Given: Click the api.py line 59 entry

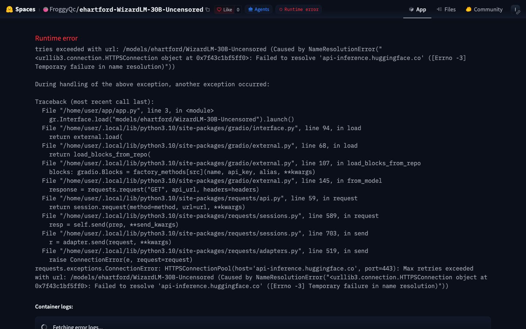Looking at the screenshot, I should pos(200,198).
